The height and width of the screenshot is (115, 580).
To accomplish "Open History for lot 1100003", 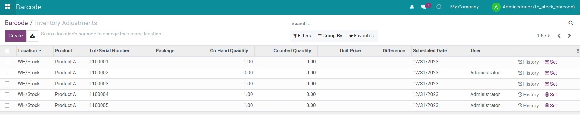I will coord(528,84).
